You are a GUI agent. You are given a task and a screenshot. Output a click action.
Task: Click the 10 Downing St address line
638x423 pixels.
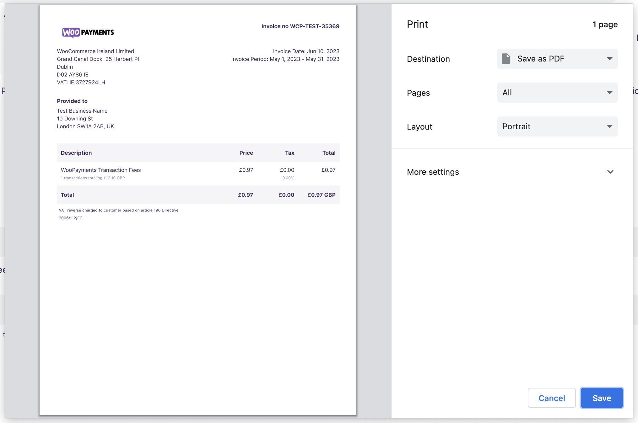(x=75, y=119)
